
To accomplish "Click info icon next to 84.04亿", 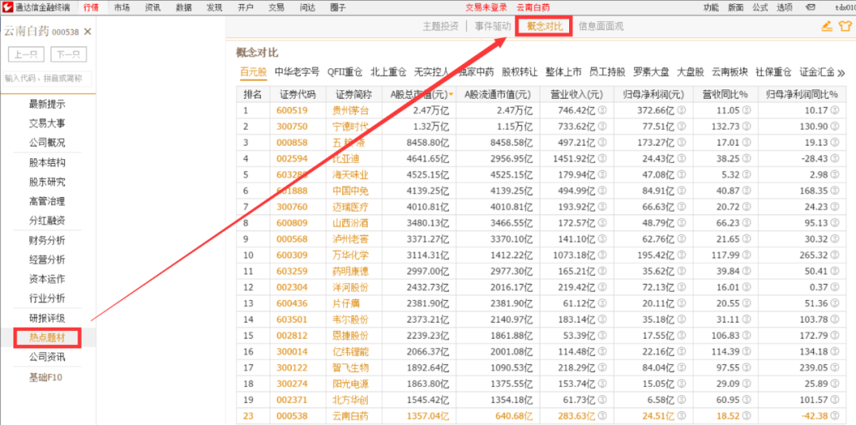I will [682, 368].
